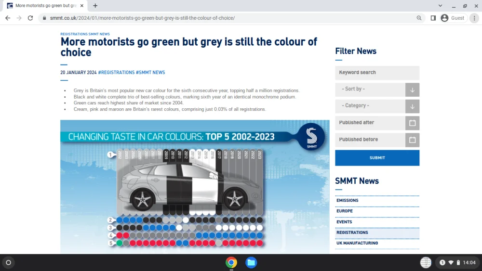
Task: Click the car colours infographic image
Action: pyautogui.click(x=195, y=187)
